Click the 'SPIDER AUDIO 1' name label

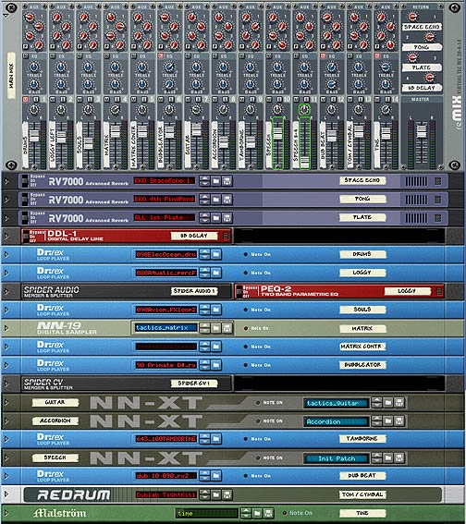194,291
